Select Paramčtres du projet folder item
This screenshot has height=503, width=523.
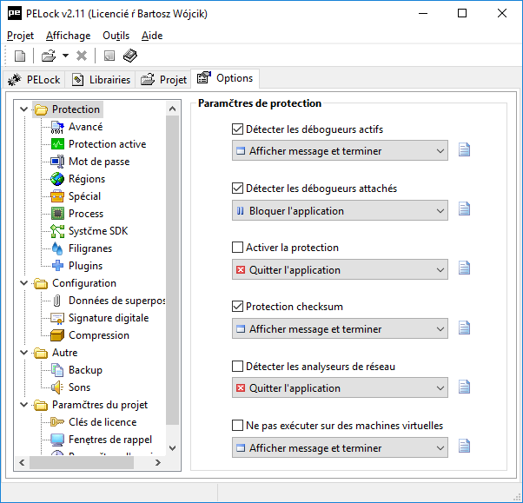tap(91, 405)
